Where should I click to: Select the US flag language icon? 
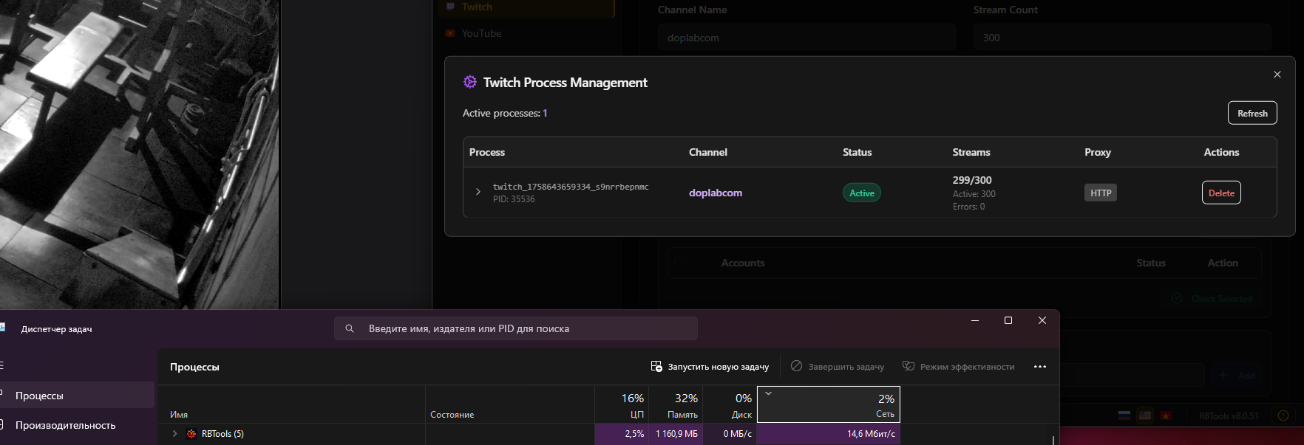coord(1144,415)
